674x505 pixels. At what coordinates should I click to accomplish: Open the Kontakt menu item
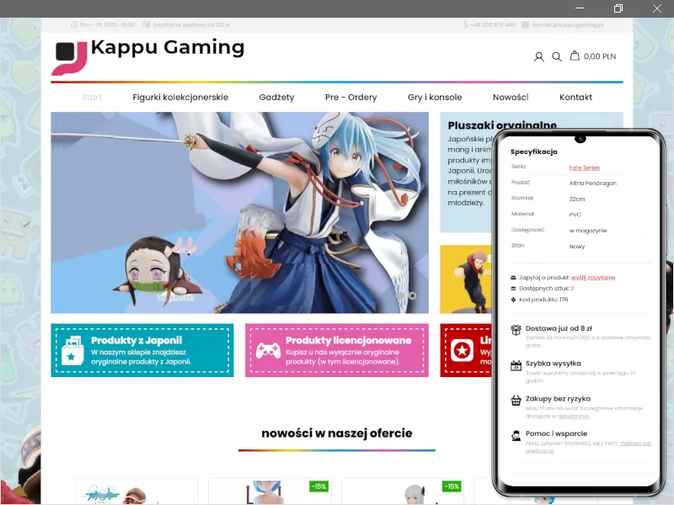(576, 98)
